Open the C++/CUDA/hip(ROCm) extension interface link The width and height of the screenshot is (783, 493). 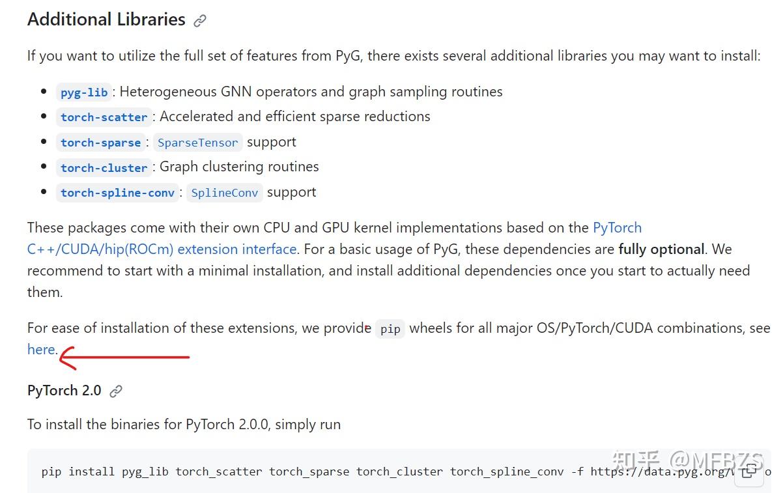pos(162,249)
